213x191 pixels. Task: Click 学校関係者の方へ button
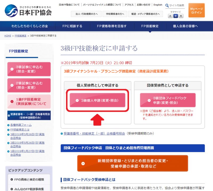click(115, 14)
